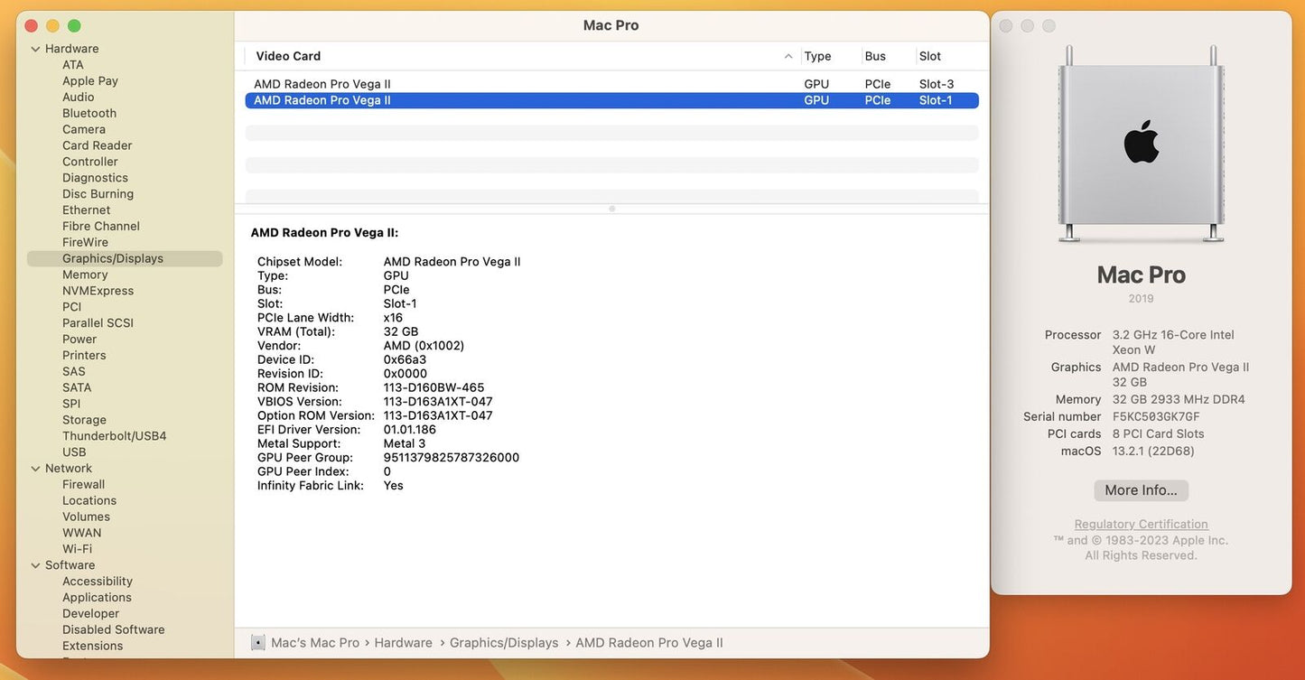Sort by the Slot column header
The height and width of the screenshot is (680, 1305).
tap(929, 56)
